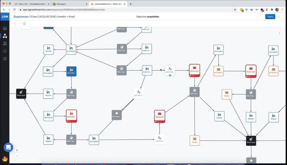Open the calendar icon in left sidebar
The image size is (287, 165).
(5, 28)
